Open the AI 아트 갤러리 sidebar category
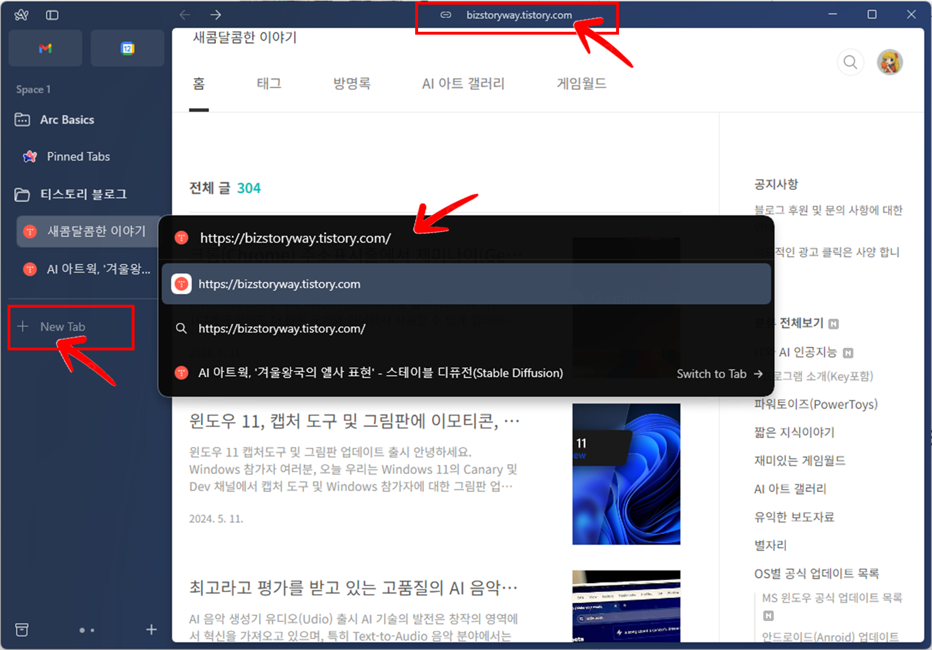This screenshot has width=932, height=650. (790, 489)
